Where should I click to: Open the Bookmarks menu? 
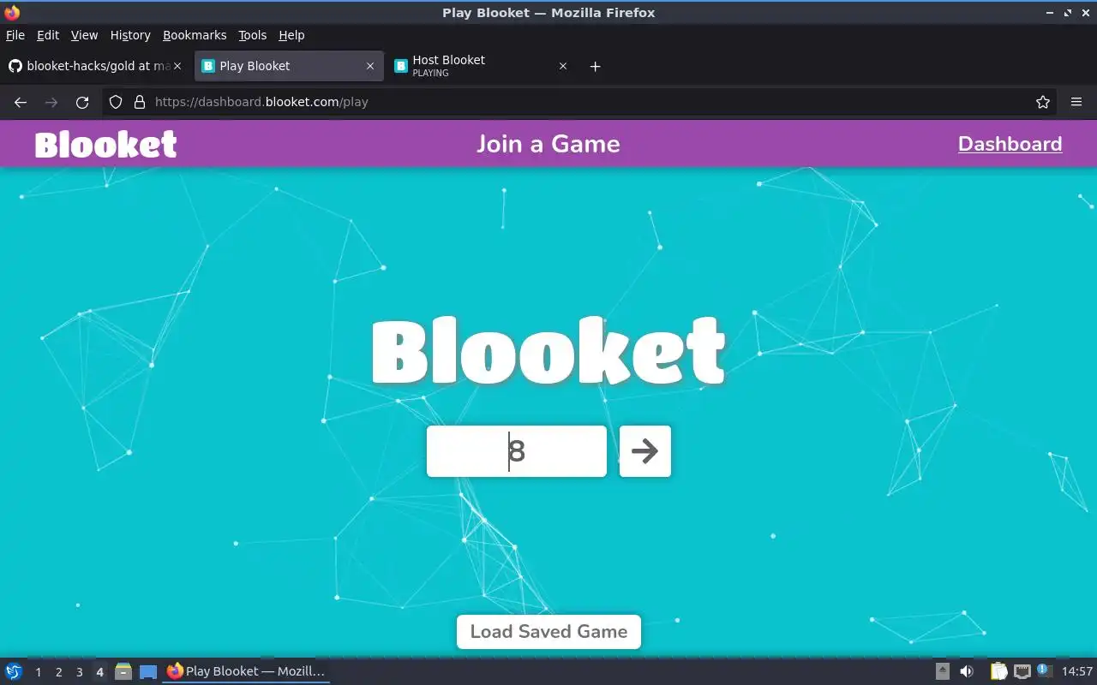click(x=195, y=35)
